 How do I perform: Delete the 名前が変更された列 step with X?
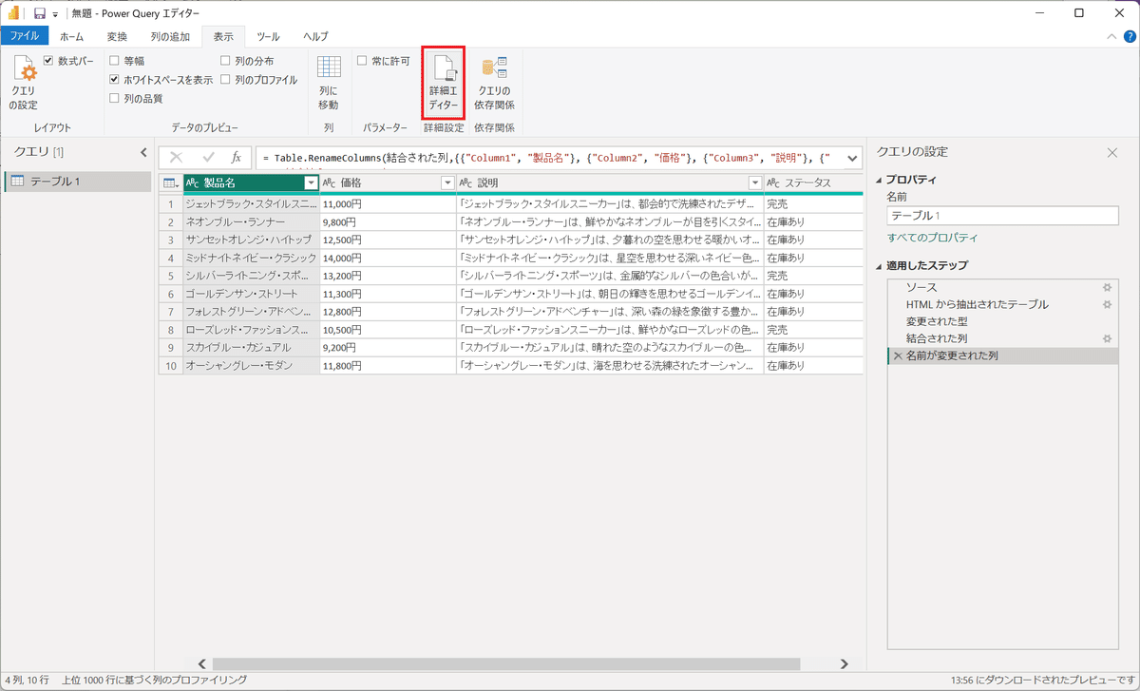point(898,356)
